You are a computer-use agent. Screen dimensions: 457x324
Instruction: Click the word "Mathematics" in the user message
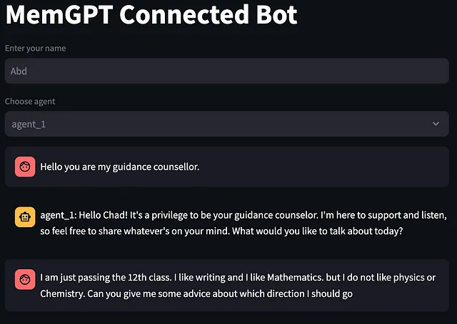click(x=295, y=278)
